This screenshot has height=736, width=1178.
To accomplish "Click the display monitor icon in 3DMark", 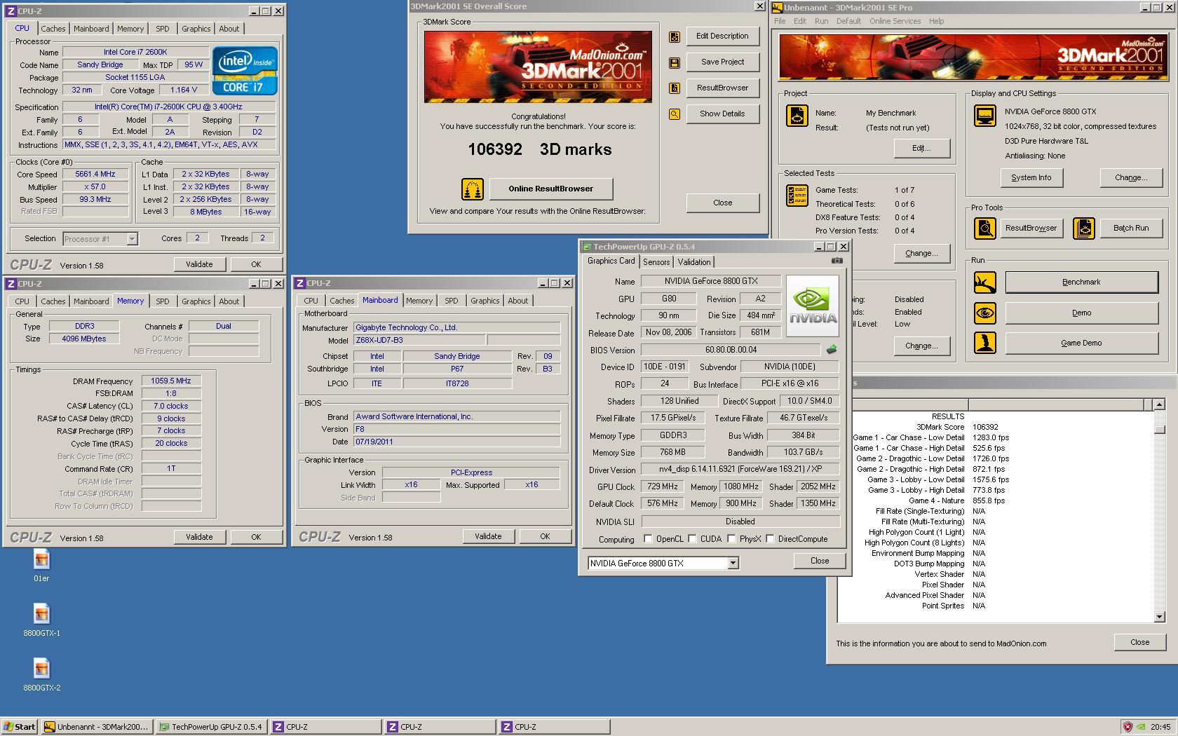I will click(984, 116).
